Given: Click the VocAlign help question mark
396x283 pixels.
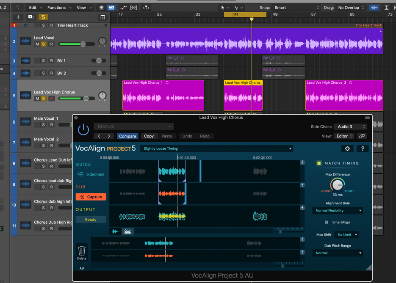Looking at the screenshot, I should point(363,148).
